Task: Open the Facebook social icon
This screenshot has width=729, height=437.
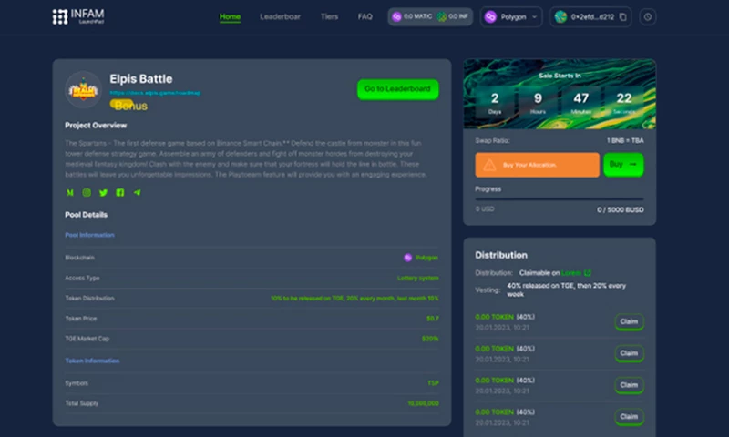Action: (120, 192)
